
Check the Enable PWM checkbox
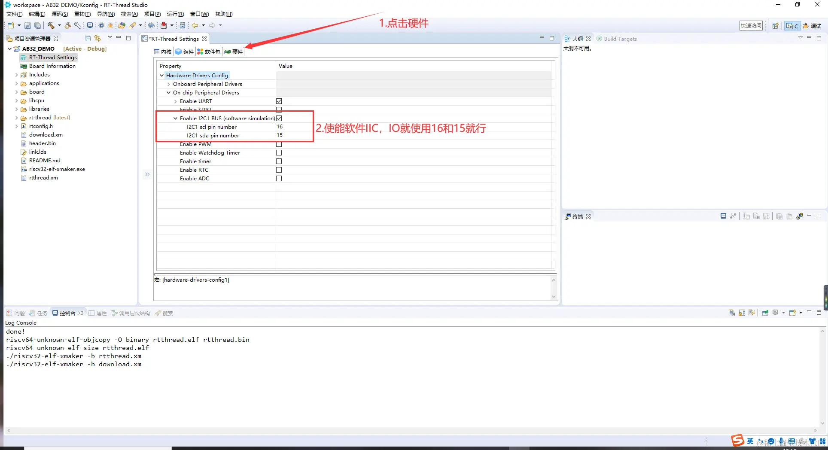point(279,144)
